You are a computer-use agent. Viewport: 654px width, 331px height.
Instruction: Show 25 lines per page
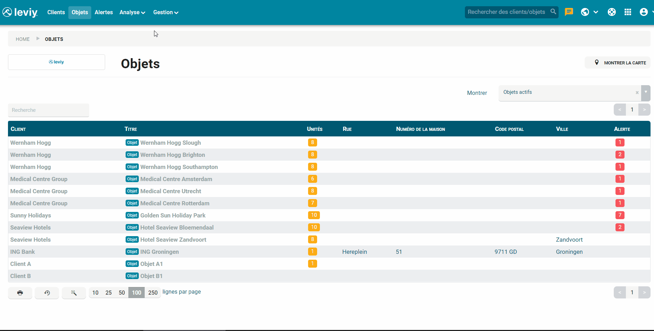click(109, 293)
